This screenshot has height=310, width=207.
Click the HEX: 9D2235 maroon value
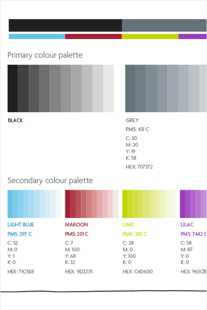pos(79,271)
